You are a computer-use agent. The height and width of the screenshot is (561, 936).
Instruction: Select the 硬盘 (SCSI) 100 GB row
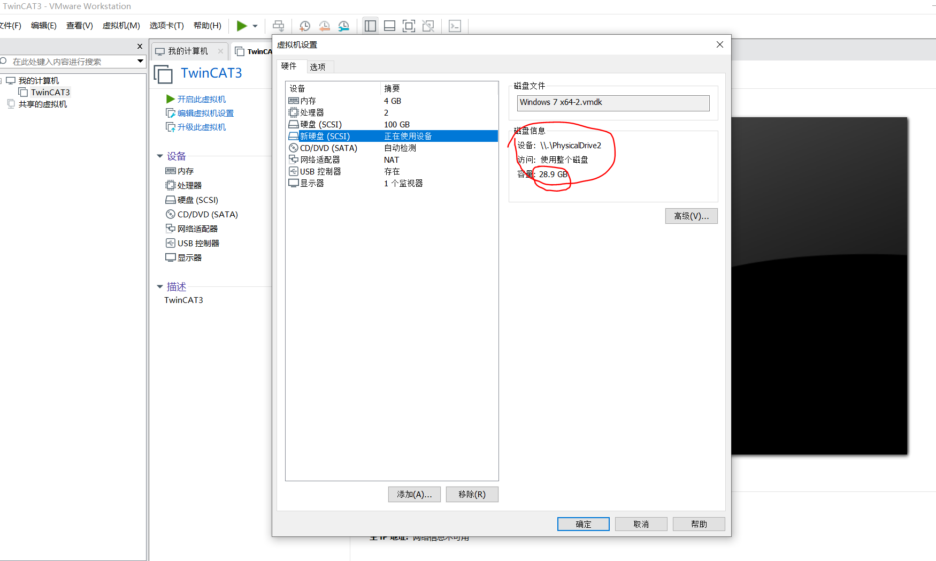click(392, 124)
